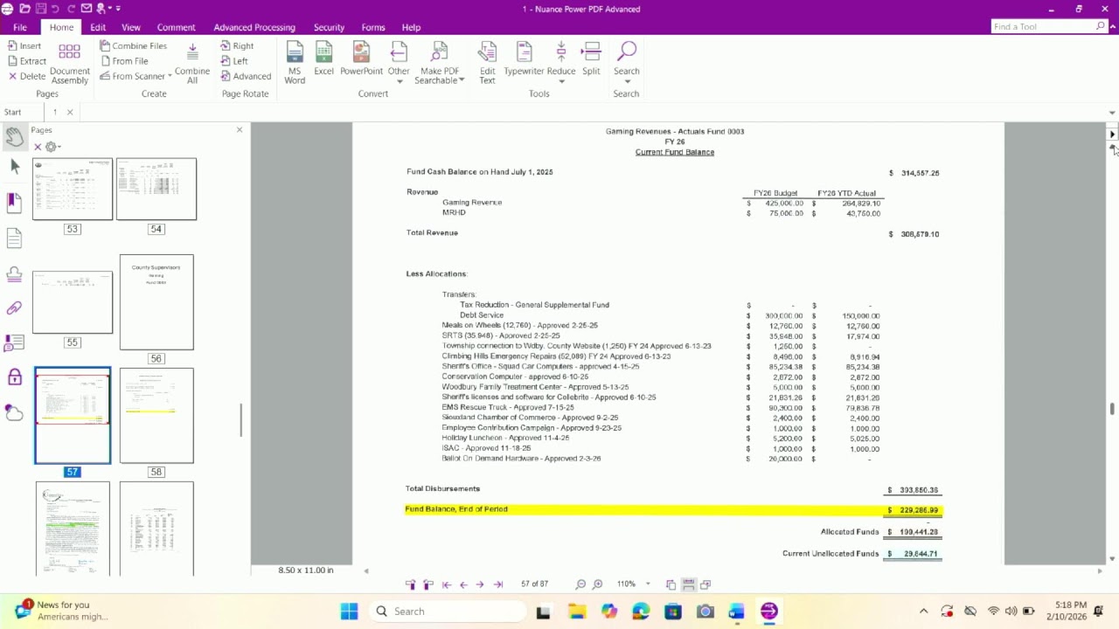Click the Open folder icon in title bar

coord(24,9)
